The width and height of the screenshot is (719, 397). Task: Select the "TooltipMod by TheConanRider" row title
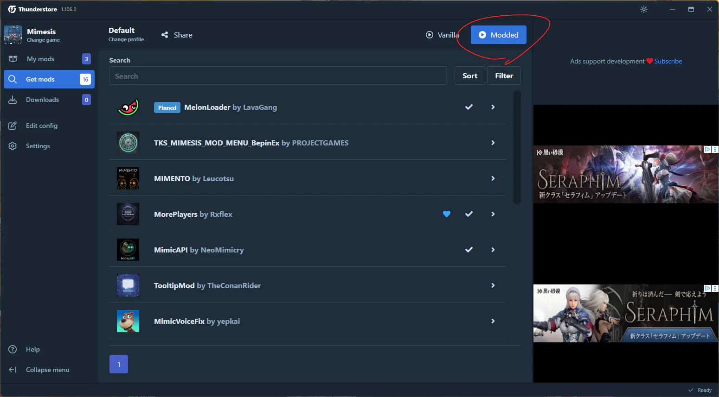pyautogui.click(x=207, y=285)
